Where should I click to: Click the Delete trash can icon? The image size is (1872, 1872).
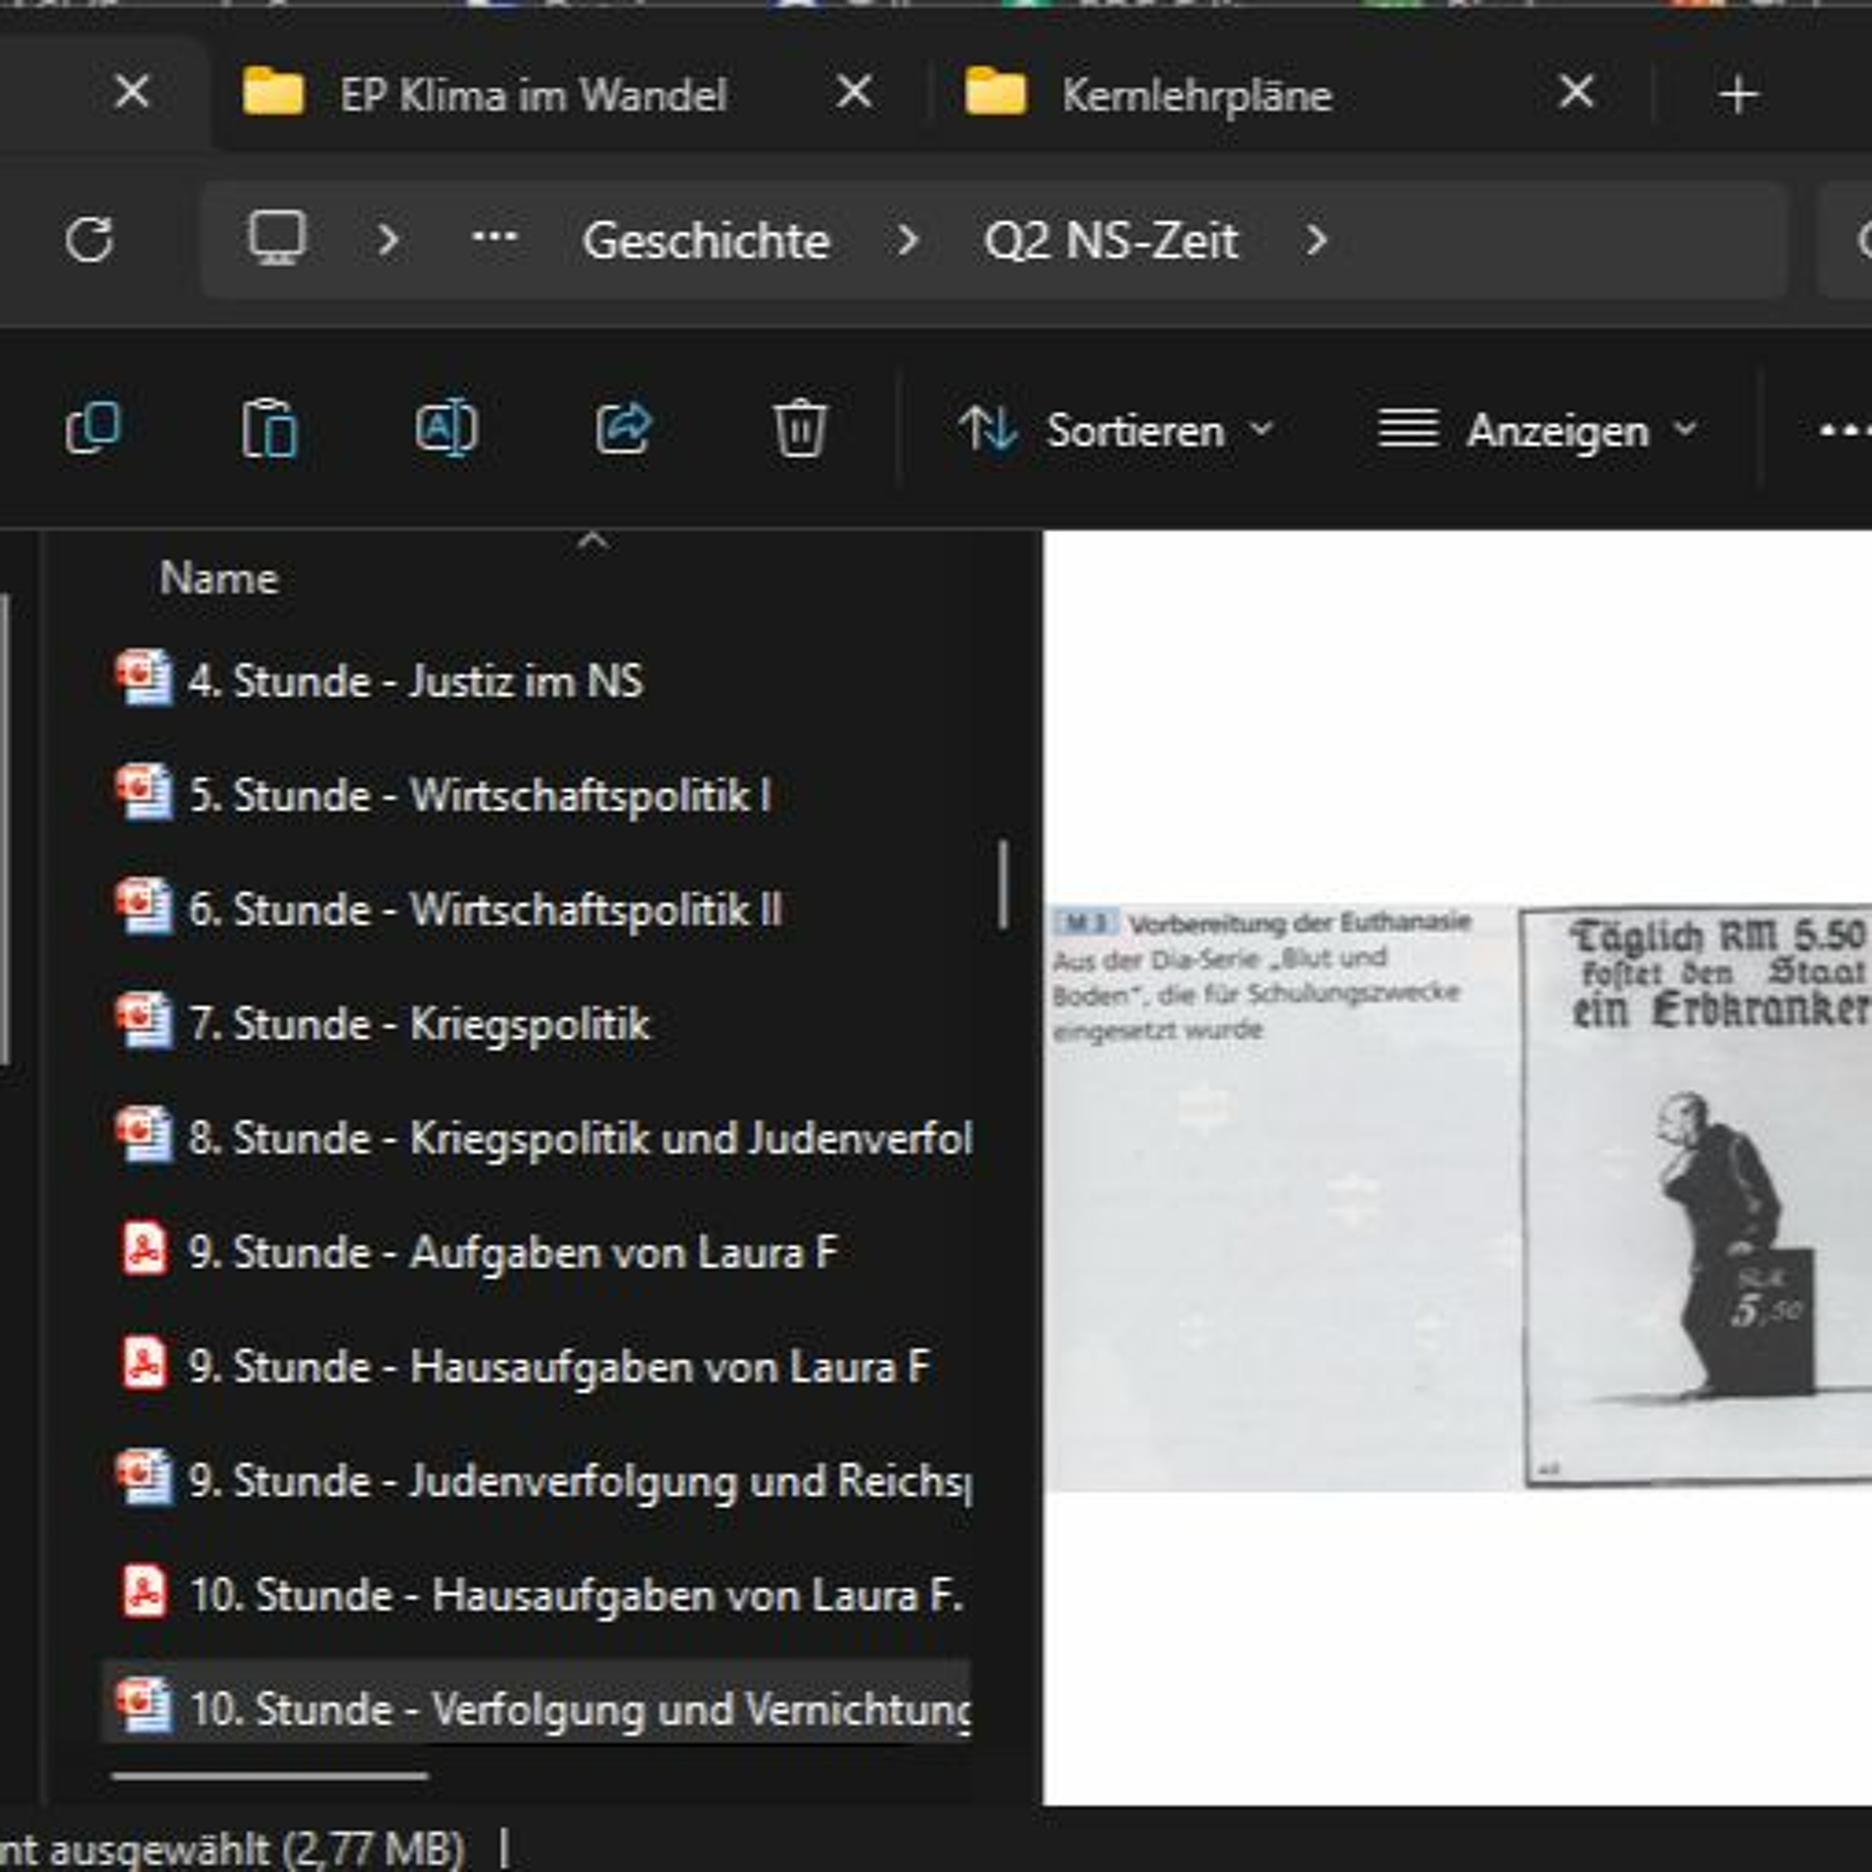[x=799, y=428]
